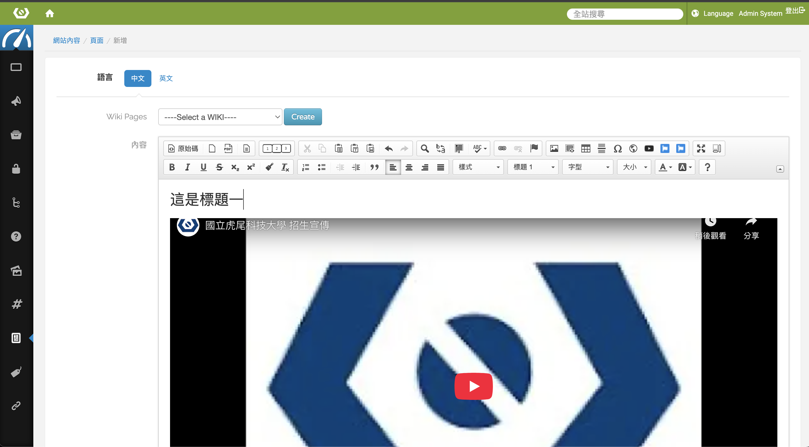Click the special character omega icon
The width and height of the screenshot is (809, 447).
click(617, 148)
